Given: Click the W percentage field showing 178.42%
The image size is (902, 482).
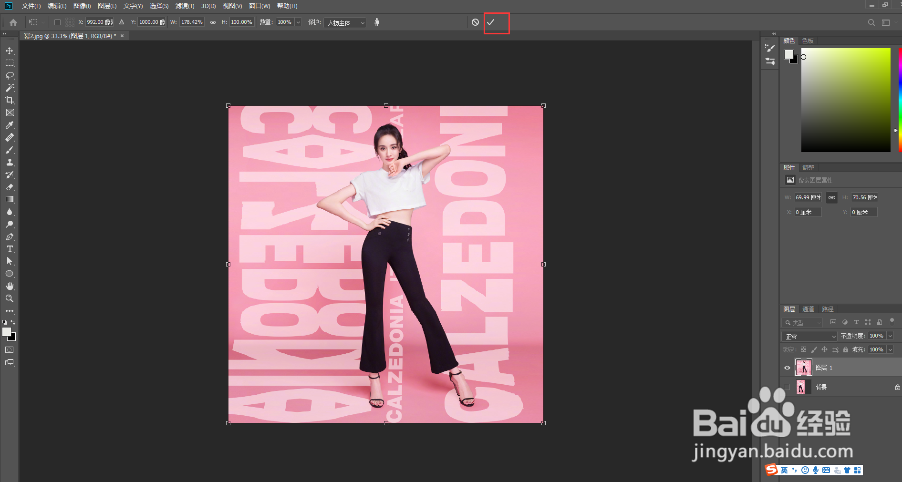Looking at the screenshot, I should [192, 22].
